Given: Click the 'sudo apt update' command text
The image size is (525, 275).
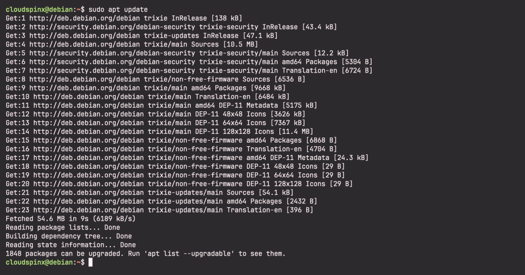Looking at the screenshot, I should (118, 10).
